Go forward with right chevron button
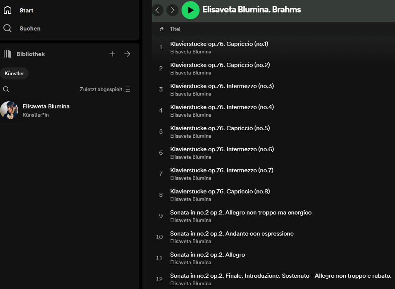This screenshot has height=289, width=395. pos(172,10)
